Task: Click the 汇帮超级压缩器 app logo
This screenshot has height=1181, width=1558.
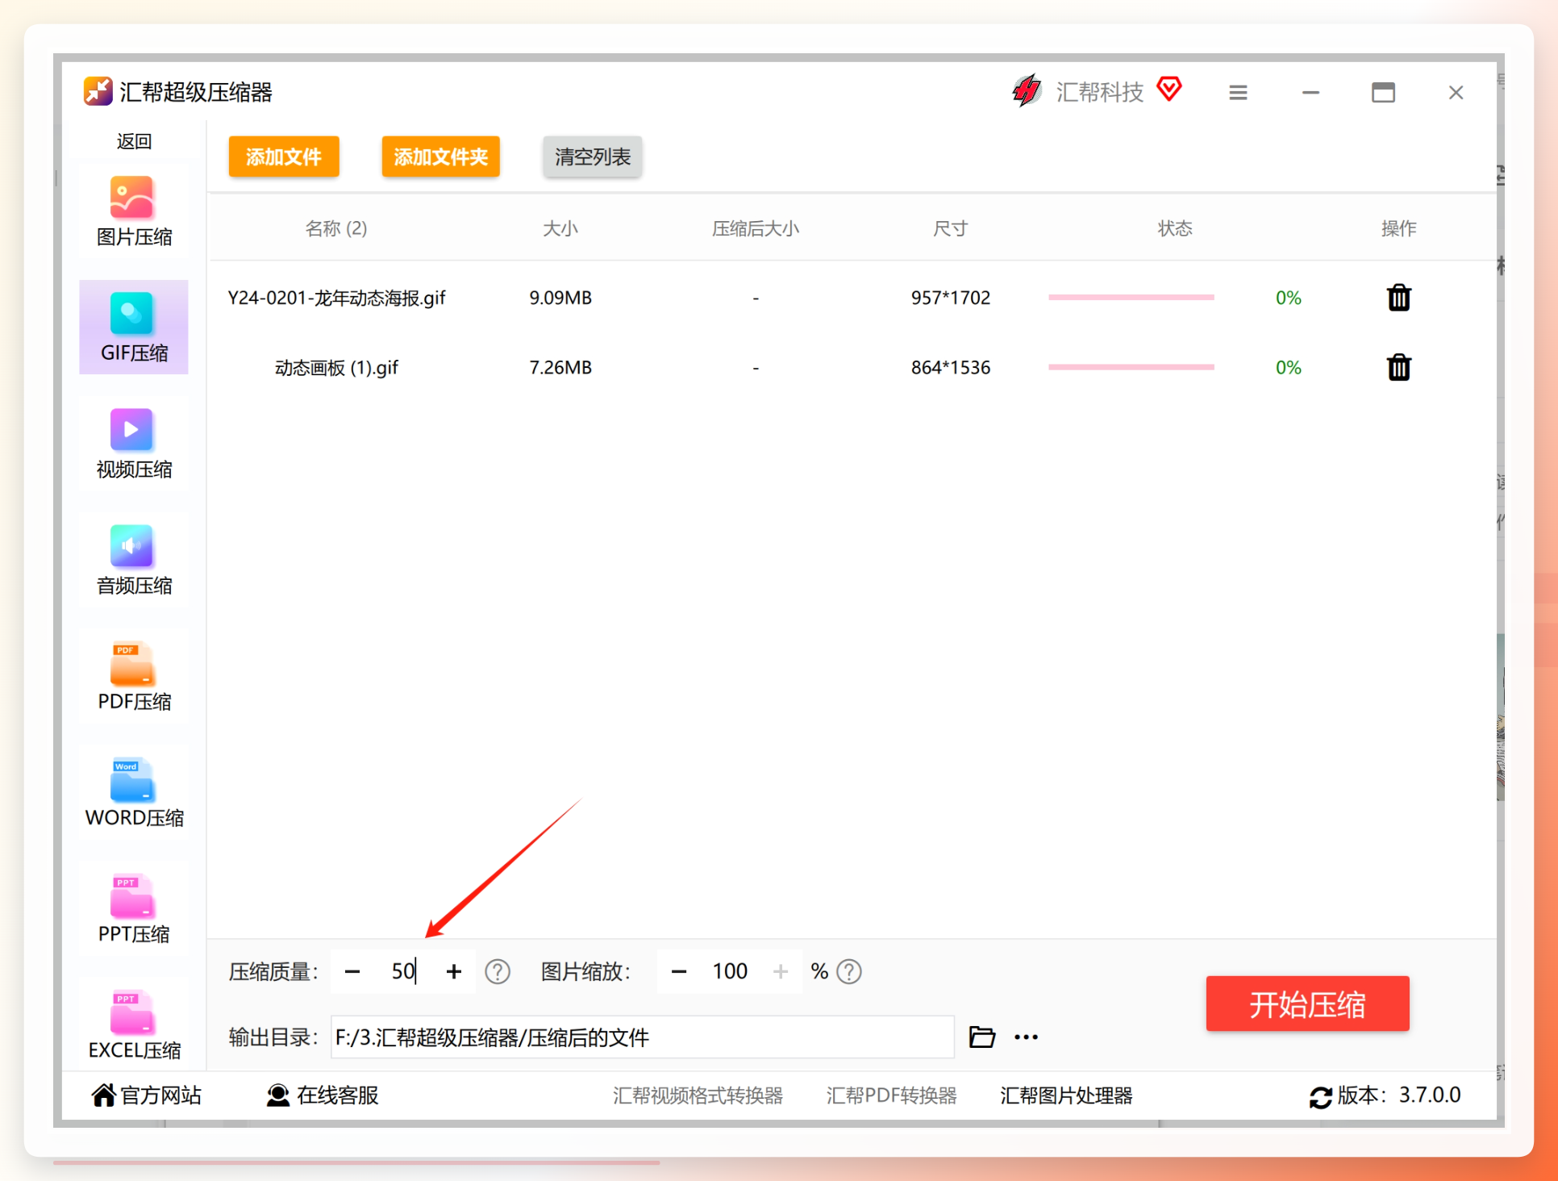Action: pyautogui.click(x=98, y=91)
